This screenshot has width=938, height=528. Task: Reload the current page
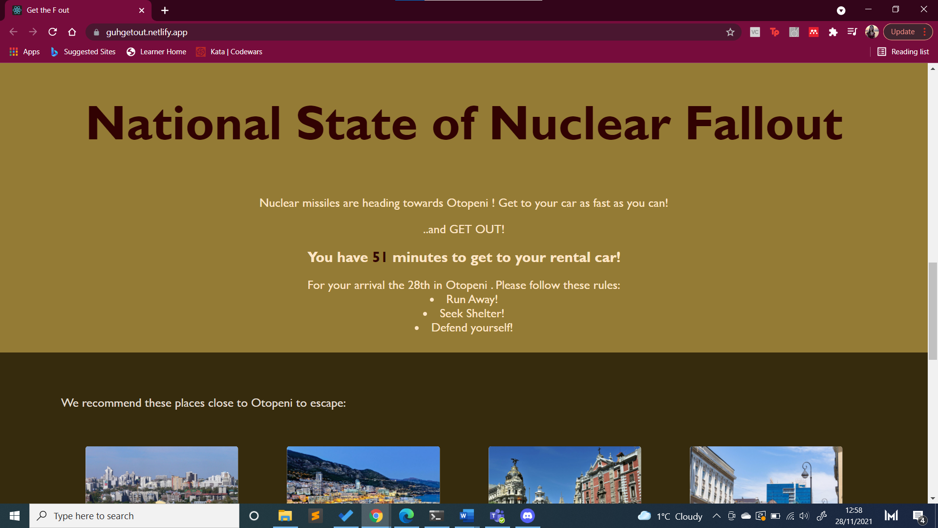click(53, 32)
